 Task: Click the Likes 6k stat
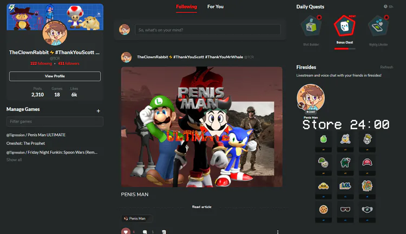[74, 92]
